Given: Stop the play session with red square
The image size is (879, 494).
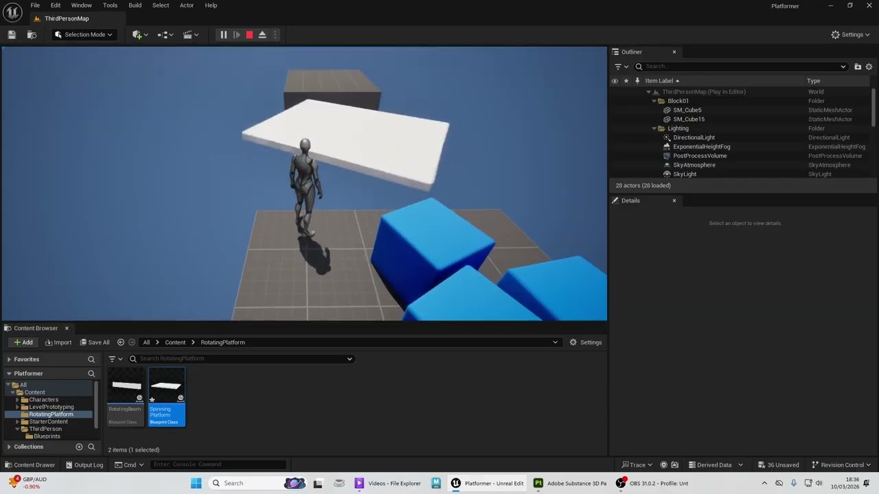Looking at the screenshot, I should coord(249,34).
